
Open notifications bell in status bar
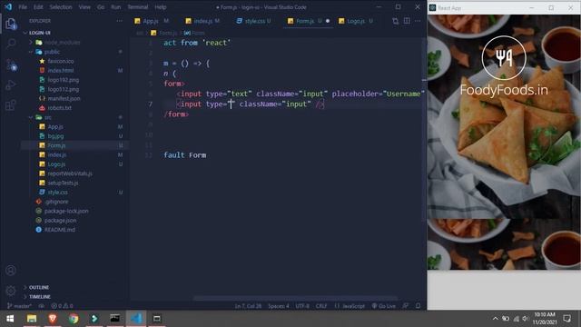tap(418, 306)
